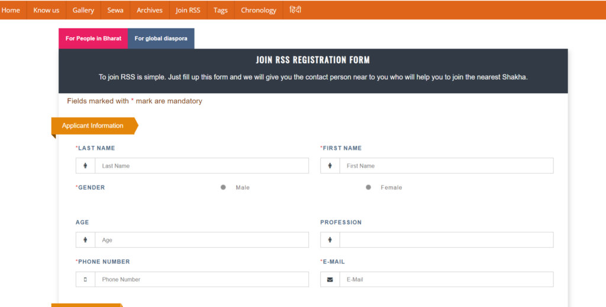Select the Female gender radio button

click(x=368, y=187)
